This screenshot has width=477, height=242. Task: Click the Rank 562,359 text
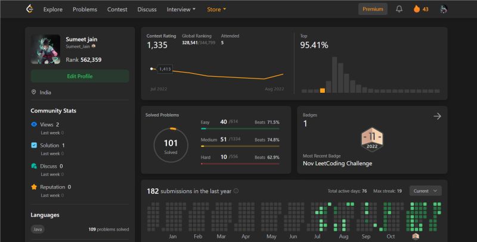[83, 59]
